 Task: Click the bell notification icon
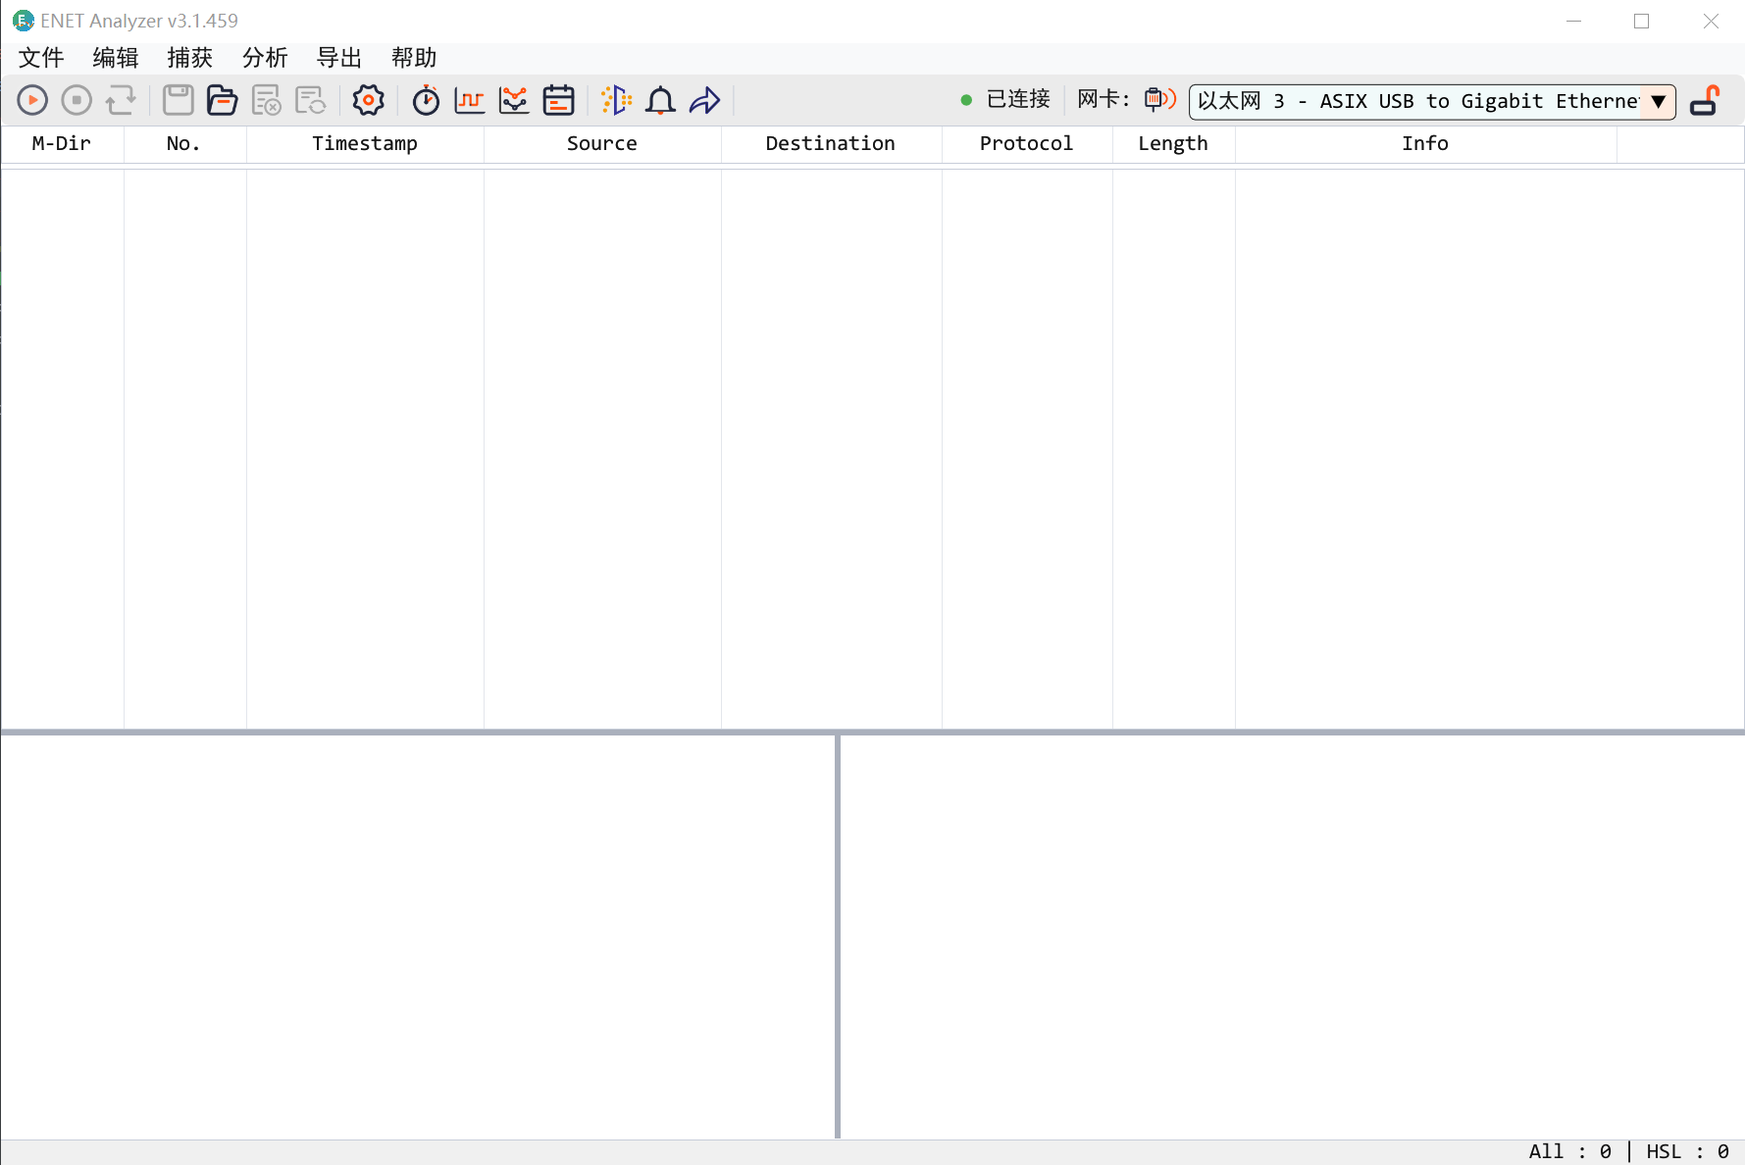pos(661,100)
